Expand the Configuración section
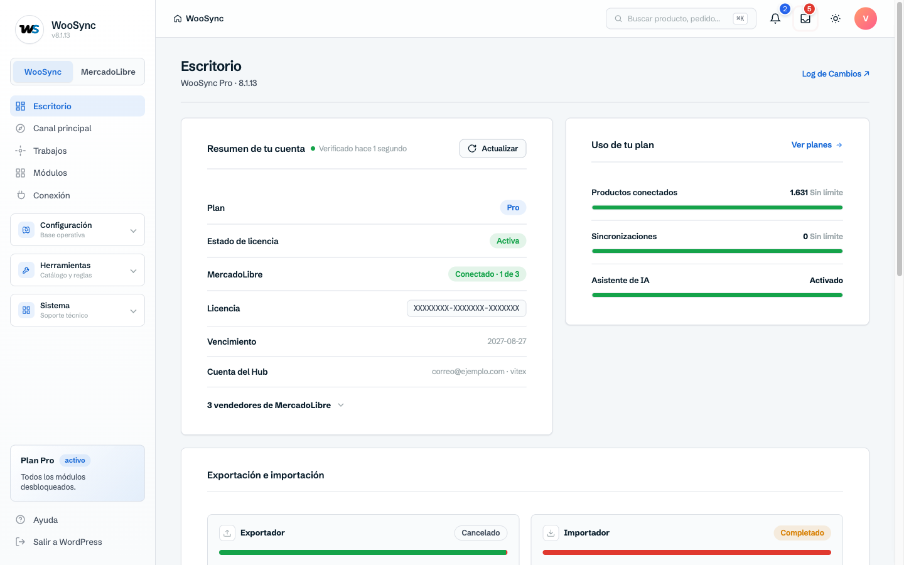This screenshot has width=904, height=565. pyautogui.click(x=77, y=230)
